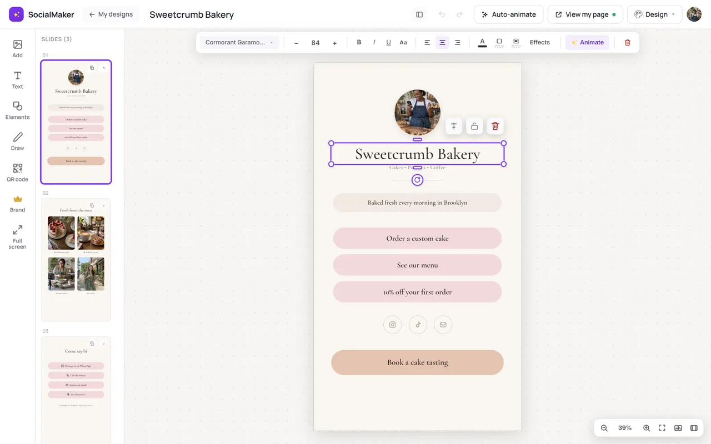Toggle italic text style
711x444 pixels.
click(x=374, y=42)
